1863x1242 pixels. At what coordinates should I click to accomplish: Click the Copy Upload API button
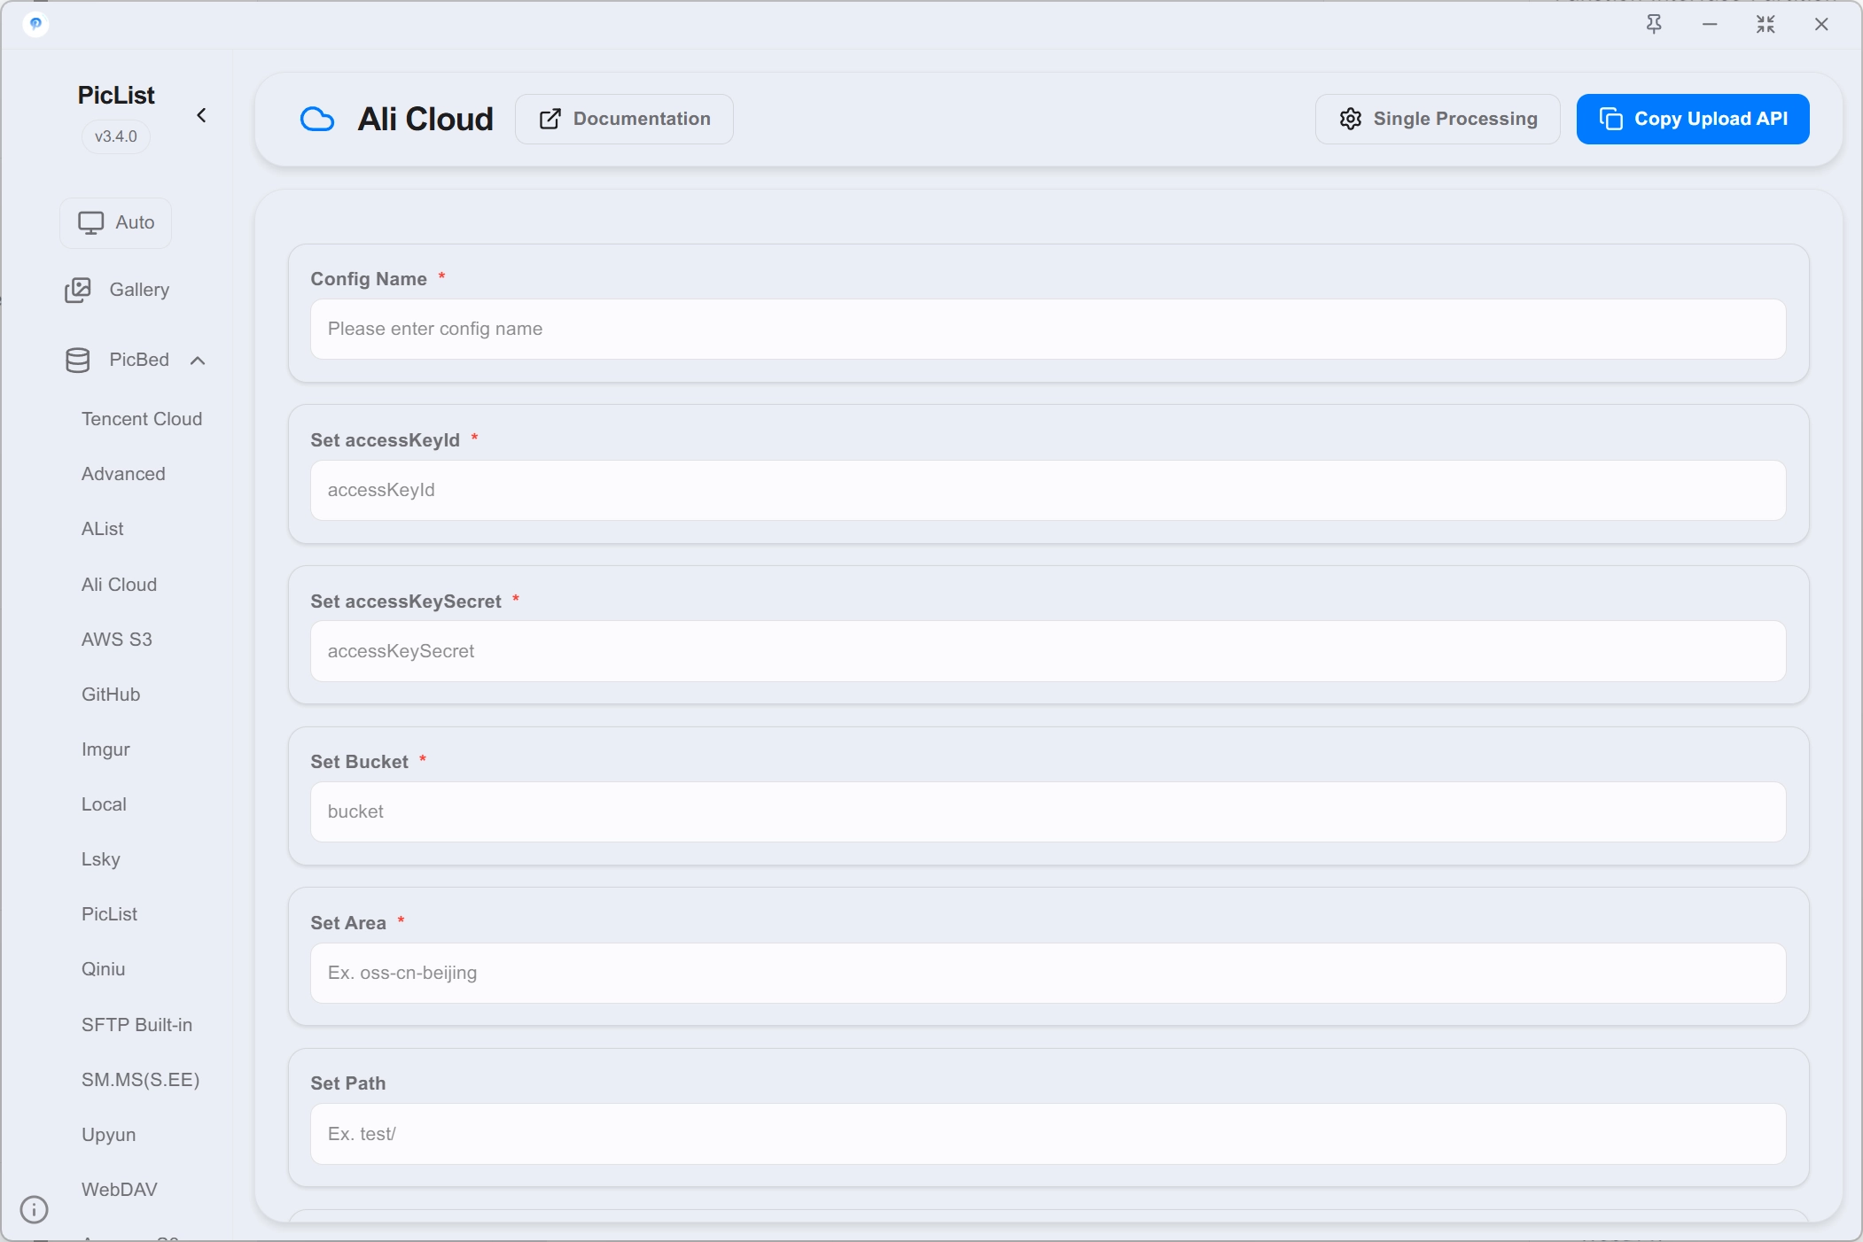click(1693, 119)
